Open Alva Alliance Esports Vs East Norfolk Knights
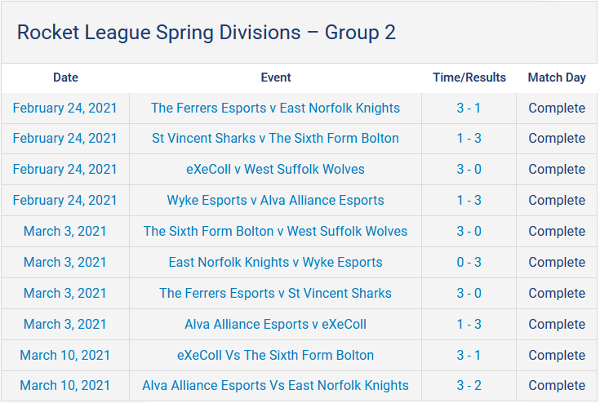This screenshot has width=600, height=403. [275, 385]
